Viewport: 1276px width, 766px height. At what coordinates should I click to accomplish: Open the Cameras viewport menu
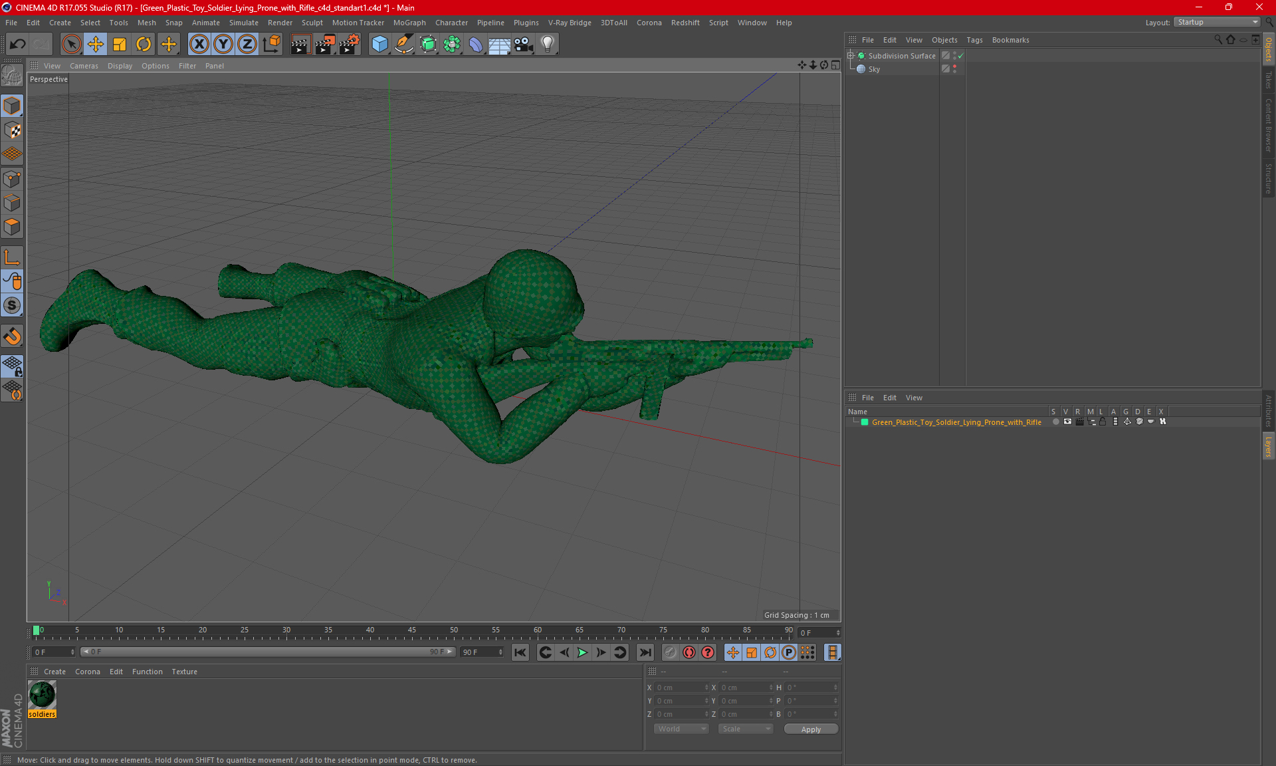click(x=84, y=66)
